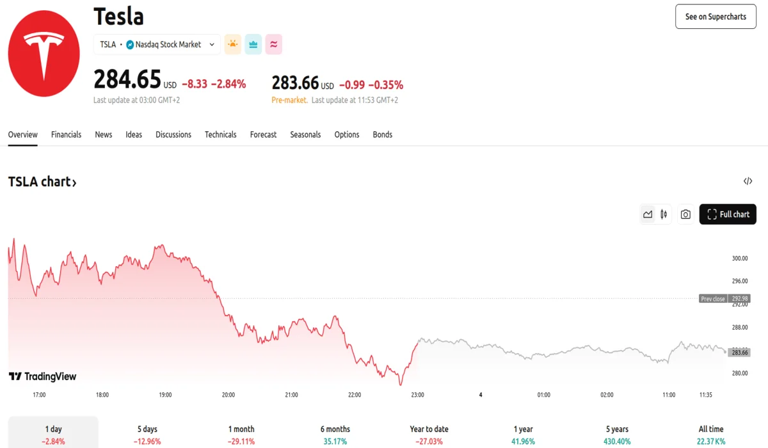The height and width of the screenshot is (448, 768).
Task: Open the Technicals tab
Action: coord(220,134)
